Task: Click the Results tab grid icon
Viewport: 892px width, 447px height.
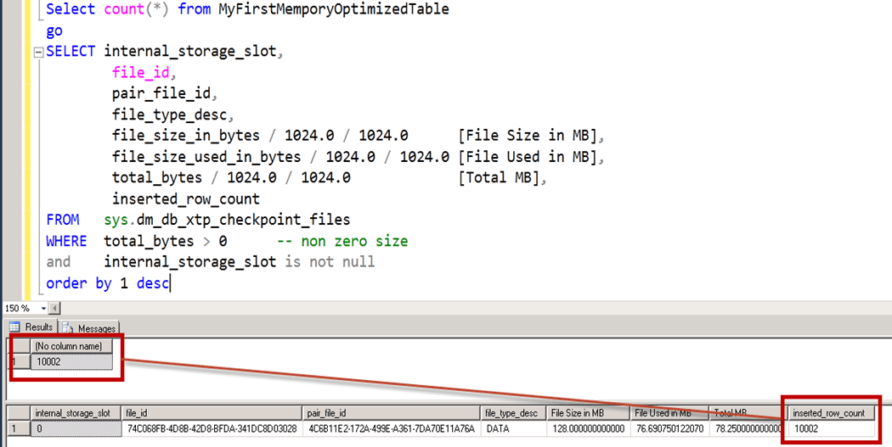Action: pyautogui.click(x=14, y=327)
